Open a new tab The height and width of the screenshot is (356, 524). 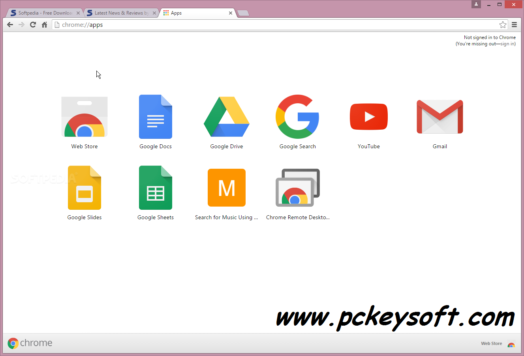click(x=243, y=13)
